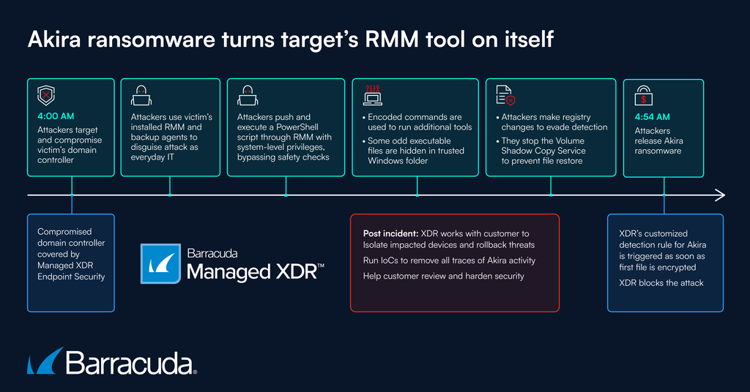
Task: Select timeline dot under the 4:54 AM box
Action: (664, 195)
